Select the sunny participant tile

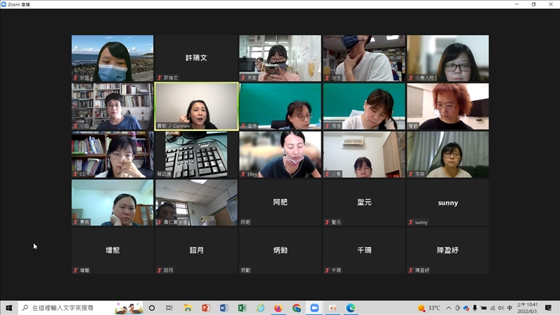pyautogui.click(x=447, y=203)
